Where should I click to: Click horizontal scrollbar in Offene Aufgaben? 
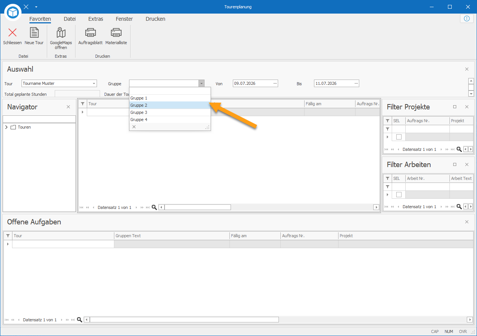point(184,320)
